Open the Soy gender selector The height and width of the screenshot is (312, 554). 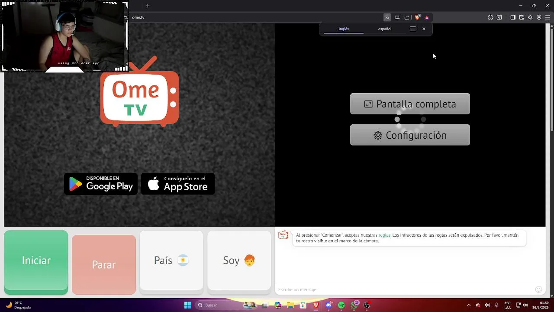pyautogui.click(x=239, y=260)
